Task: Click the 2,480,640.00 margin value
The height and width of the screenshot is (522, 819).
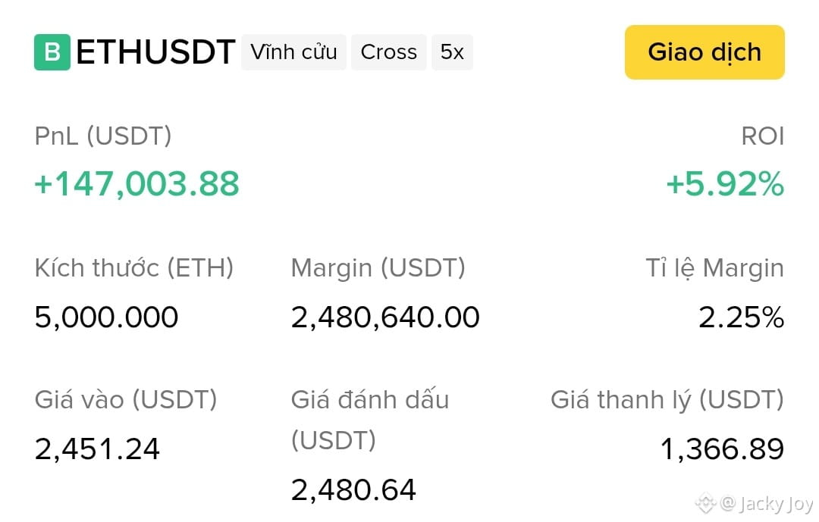Action: point(385,317)
